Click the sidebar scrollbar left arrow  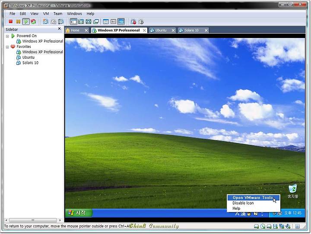(x=6, y=220)
